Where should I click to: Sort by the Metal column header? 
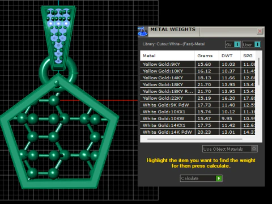pos(167,56)
